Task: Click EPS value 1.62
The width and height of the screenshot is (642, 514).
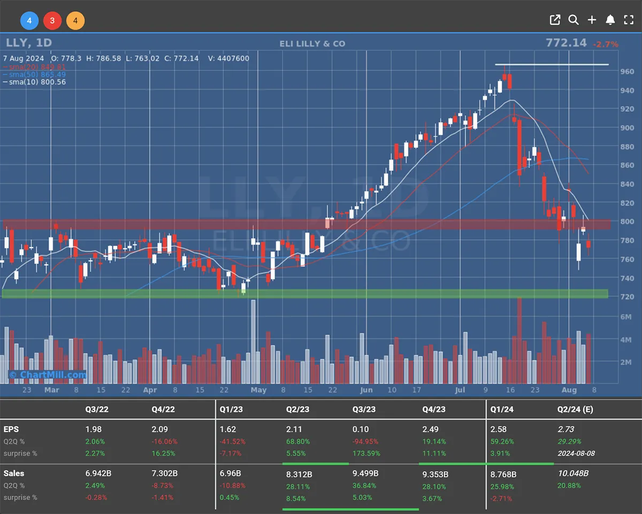Action: coord(228,429)
